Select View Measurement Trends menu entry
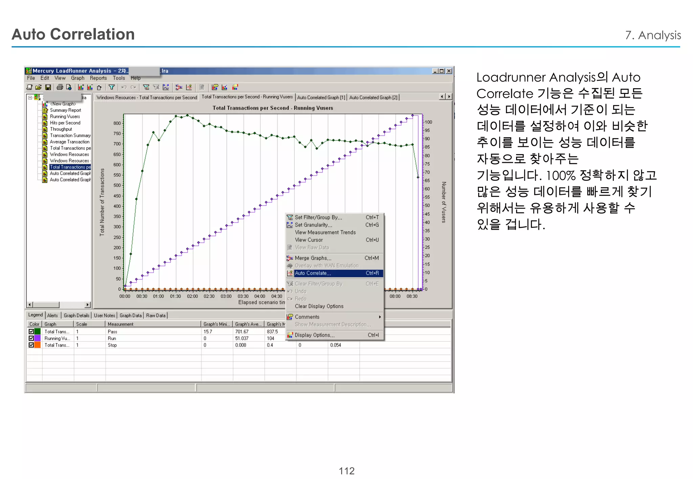Screen dimensions: 693x479 click(x=335, y=232)
